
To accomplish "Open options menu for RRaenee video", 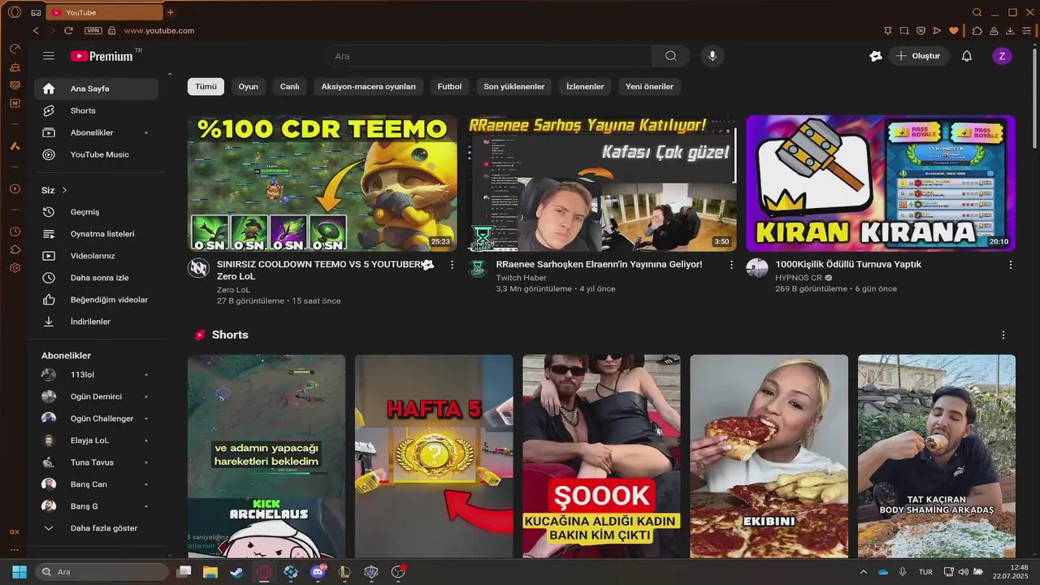I will tap(731, 265).
